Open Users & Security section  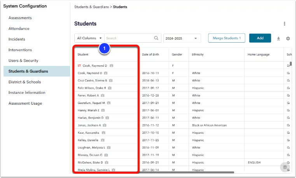pyautogui.click(x=23, y=60)
